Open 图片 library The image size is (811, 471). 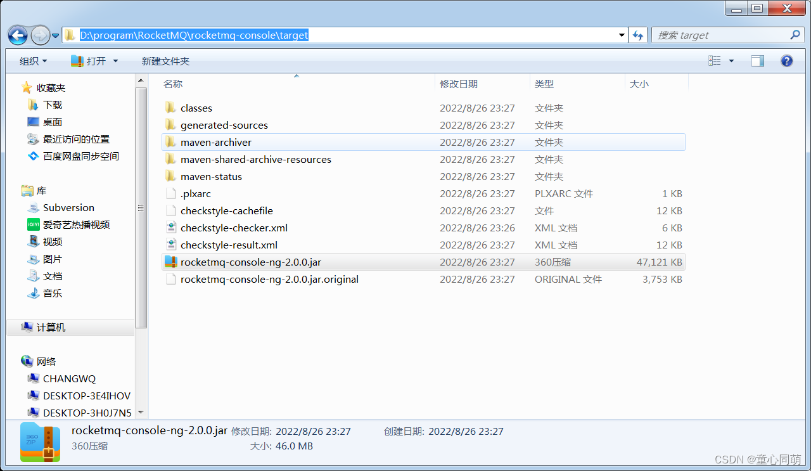tap(53, 259)
